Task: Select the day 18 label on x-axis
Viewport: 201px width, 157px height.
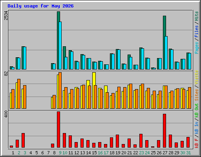Action: [x=112, y=153]
